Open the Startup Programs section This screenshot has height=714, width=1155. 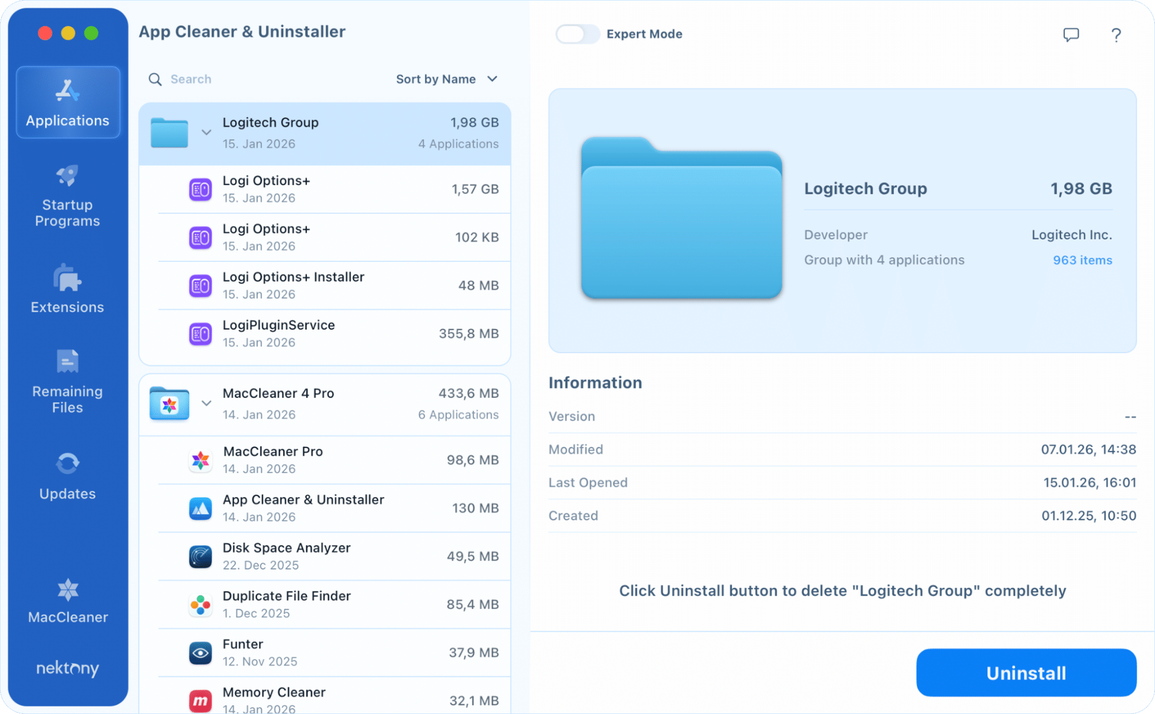(68, 197)
